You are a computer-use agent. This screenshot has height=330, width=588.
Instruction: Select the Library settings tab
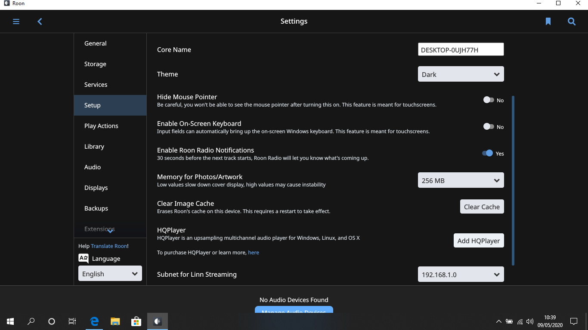[110, 147]
